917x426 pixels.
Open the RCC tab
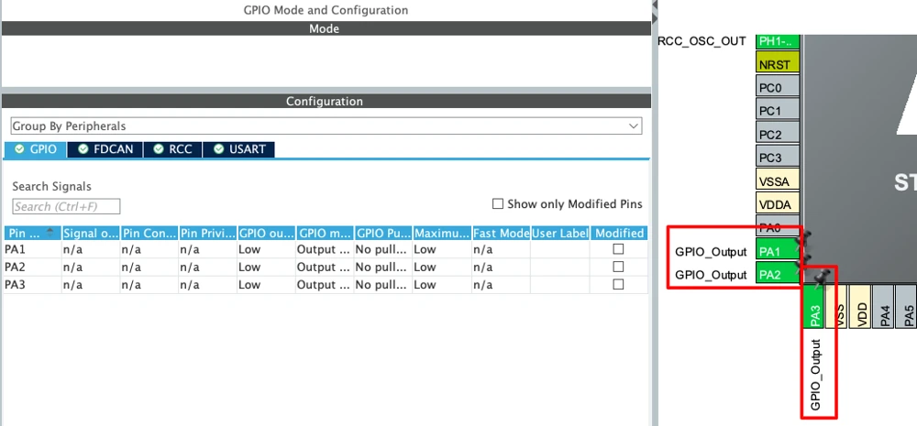(172, 149)
